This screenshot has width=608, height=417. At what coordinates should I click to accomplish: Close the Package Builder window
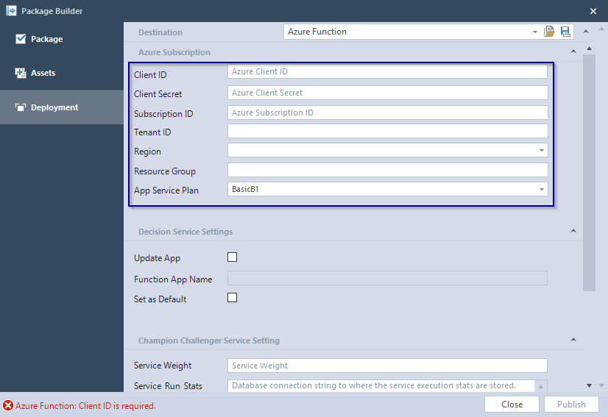(593, 11)
